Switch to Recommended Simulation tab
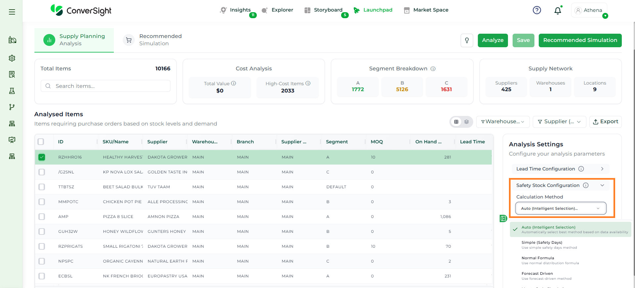Viewport: 635px width, 288px height. pyautogui.click(x=153, y=40)
